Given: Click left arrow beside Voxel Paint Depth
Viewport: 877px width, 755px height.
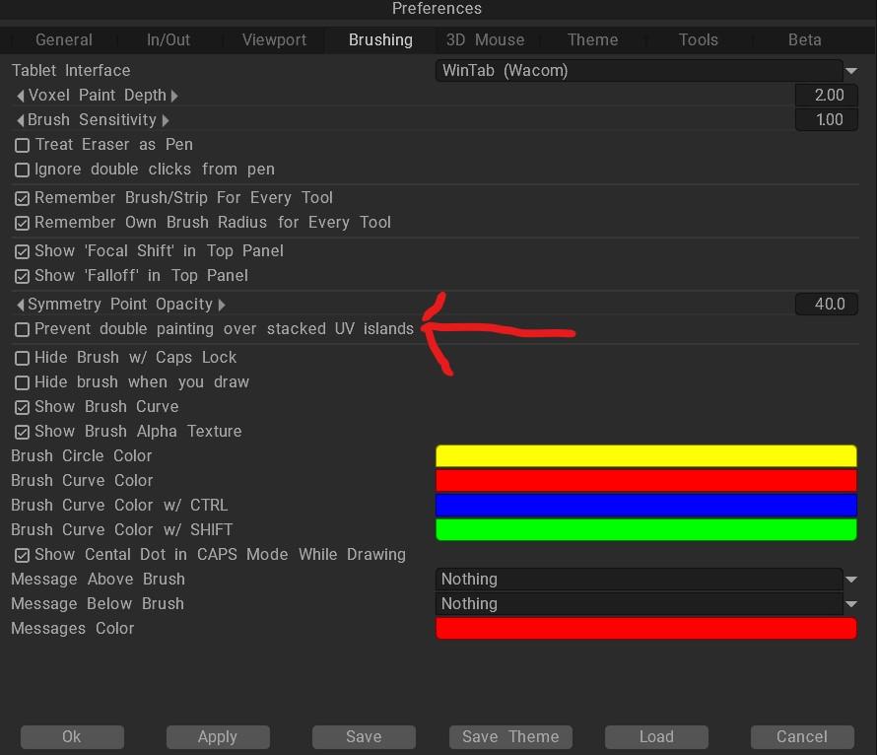Looking at the screenshot, I should (20, 96).
